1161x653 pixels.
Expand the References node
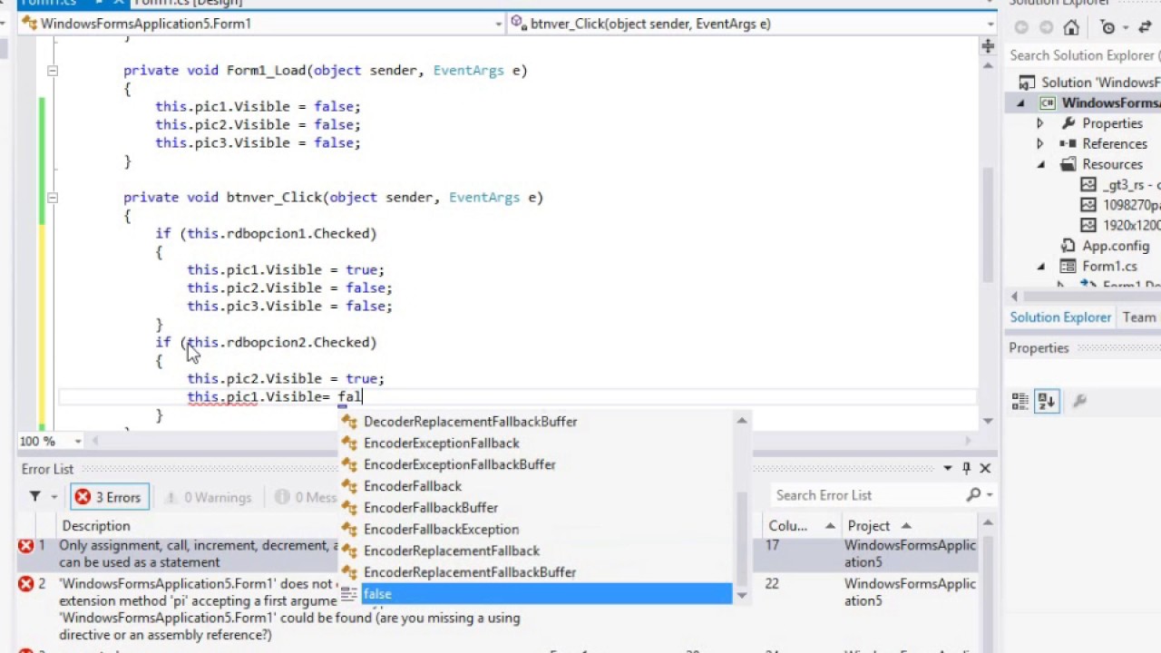[x=1040, y=144]
